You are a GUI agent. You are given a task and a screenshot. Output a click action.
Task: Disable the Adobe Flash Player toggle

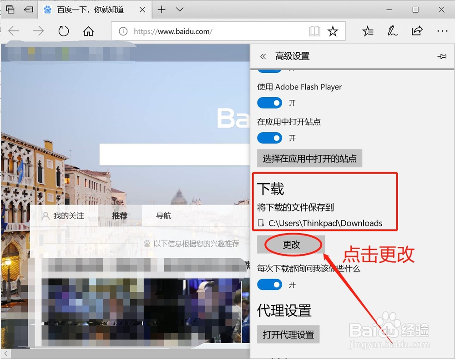click(x=269, y=103)
